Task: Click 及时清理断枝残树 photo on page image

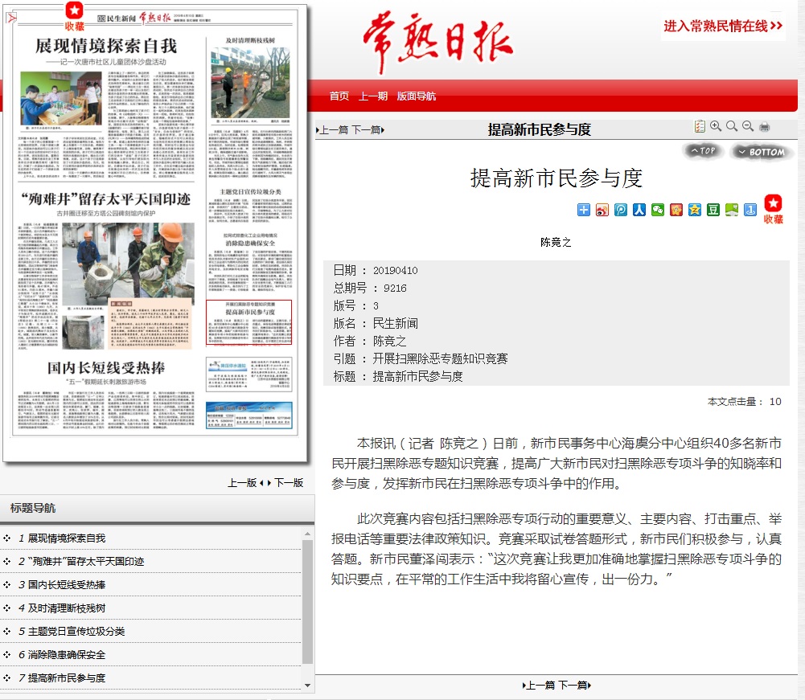Action: click(251, 83)
